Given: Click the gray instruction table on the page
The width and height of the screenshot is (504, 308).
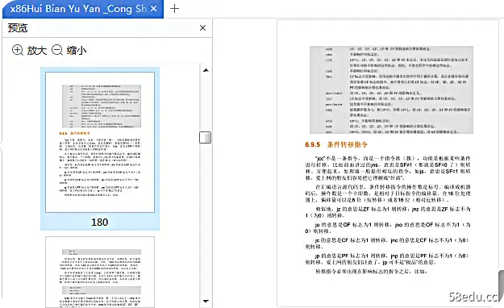Looking at the screenshot, I should click(391, 89).
